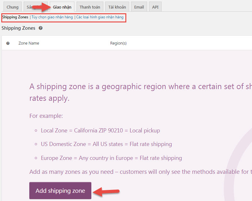Open the Thanh toán tab

90,7
